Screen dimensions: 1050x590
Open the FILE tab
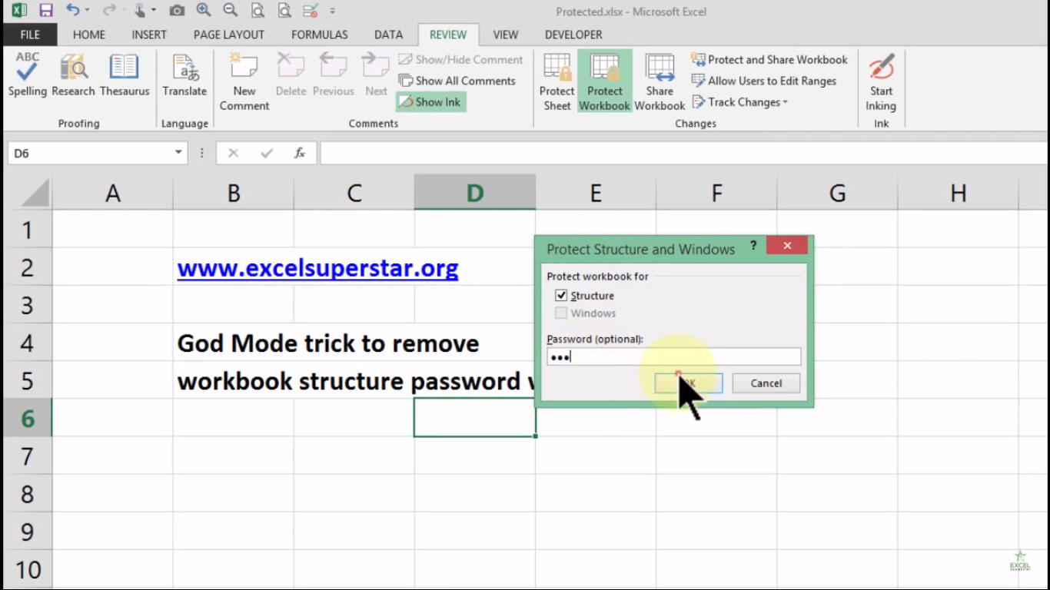pos(30,35)
